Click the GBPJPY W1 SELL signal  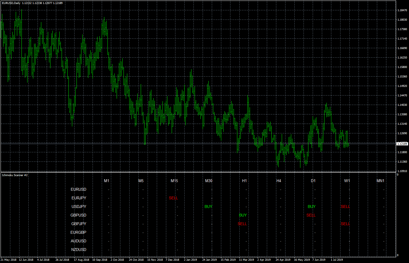(x=345, y=224)
